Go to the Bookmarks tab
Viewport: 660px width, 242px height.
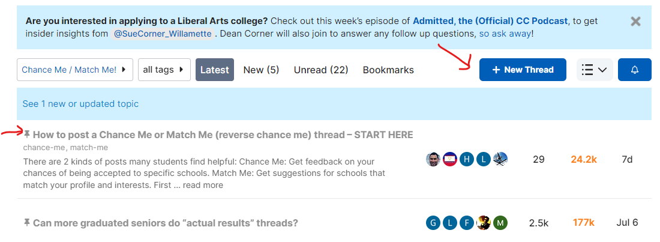click(x=388, y=70)
